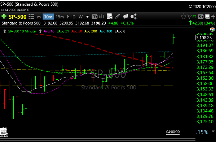The height and width of the screenshot is (142, 216).
Task: Click the add indicator table icon
Action: coord(110,16)
